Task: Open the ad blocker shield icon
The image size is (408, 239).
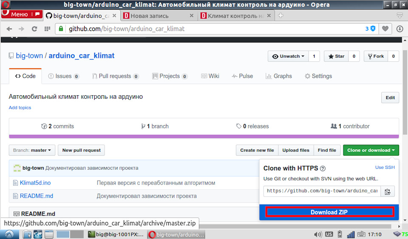Action: [373, 28]
